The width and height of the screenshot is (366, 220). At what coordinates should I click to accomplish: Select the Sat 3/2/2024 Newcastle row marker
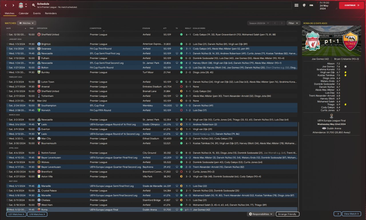[x=8, y=120]
